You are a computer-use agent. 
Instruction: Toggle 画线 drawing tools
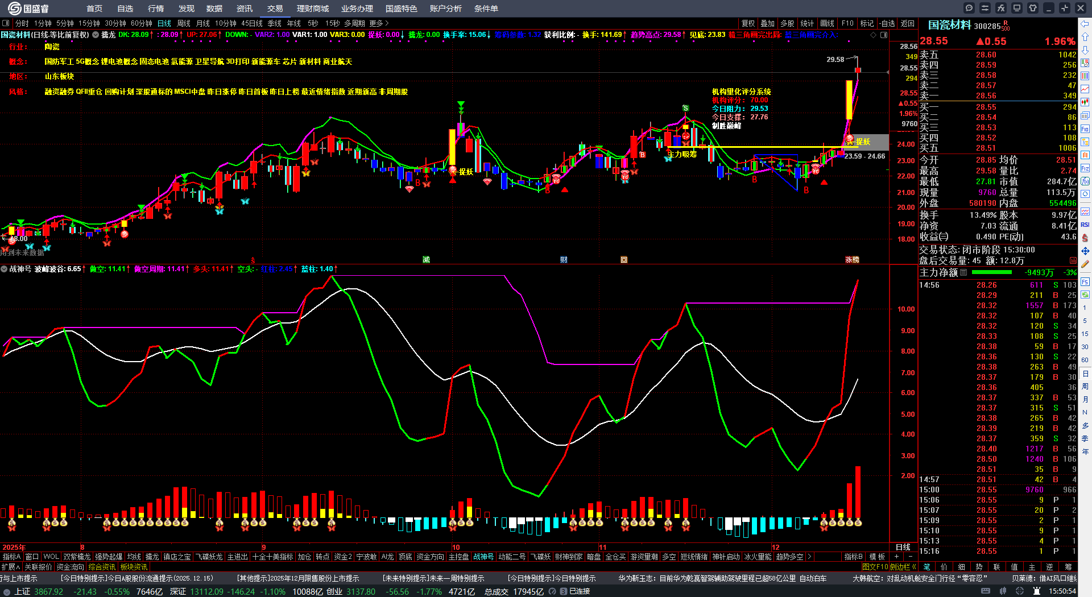827,23
